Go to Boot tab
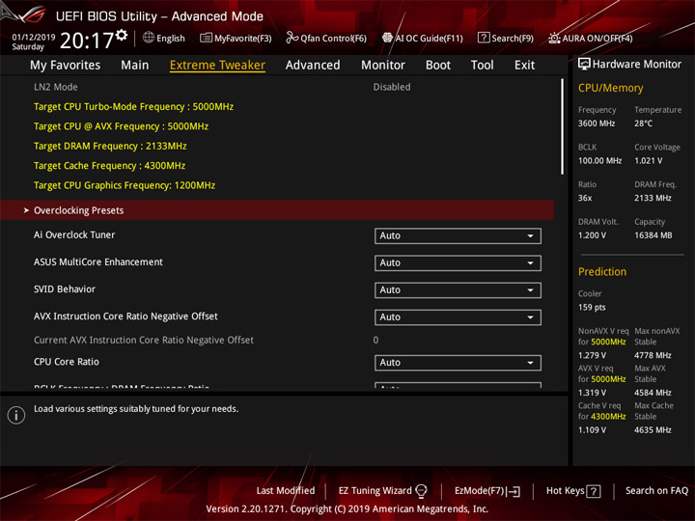The width and height of the screenshot is (695, 521). tap(438, 66)
